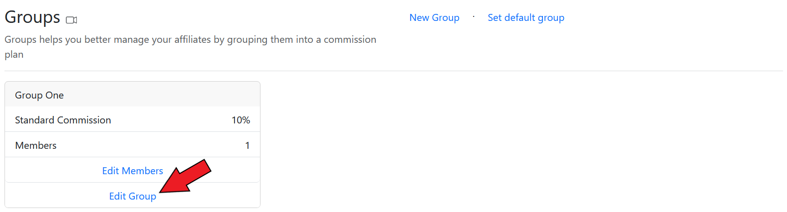Create a group via New Group link
Image resolution: width=787 pixels, height=212 pixels.
tap(434, 18)
